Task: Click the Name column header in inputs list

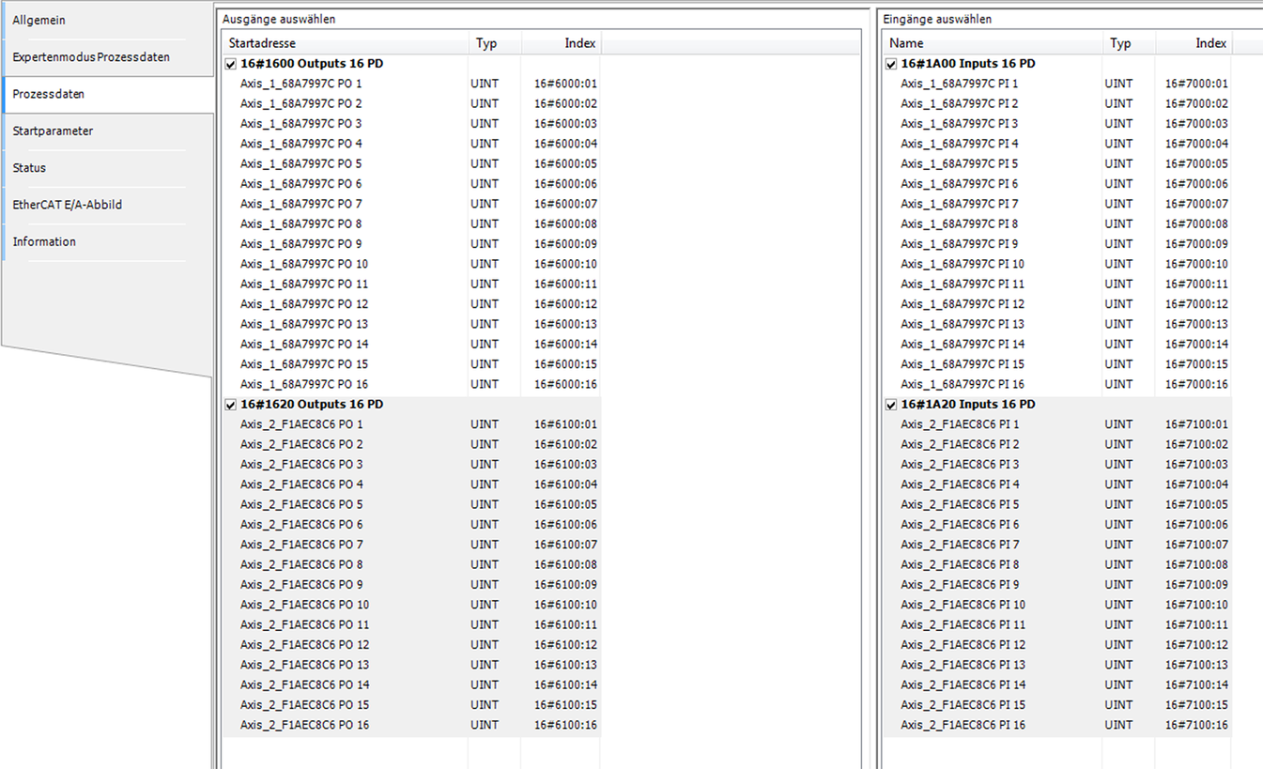Action: 906,43
